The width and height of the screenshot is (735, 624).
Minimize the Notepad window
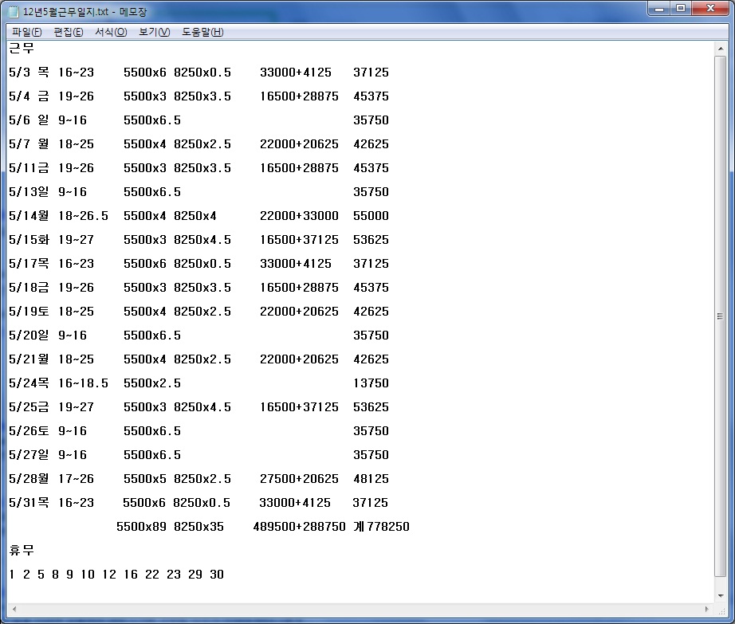pos(658,9)
